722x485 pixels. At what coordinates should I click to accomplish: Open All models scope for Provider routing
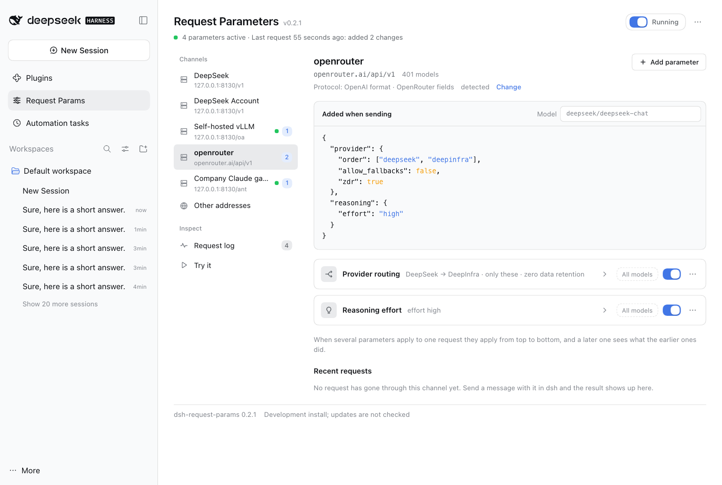[x=637, y=274]
